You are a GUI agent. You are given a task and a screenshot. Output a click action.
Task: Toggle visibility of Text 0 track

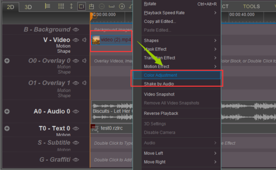pos(76,129)
